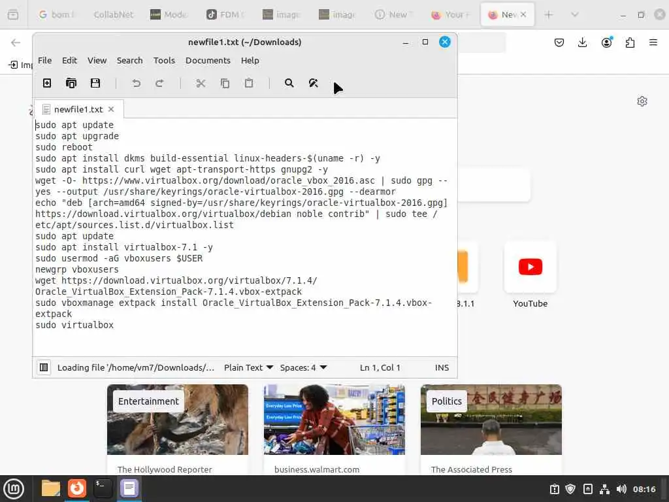Open the Politics story thumbnail
The height and width of the screenshot is (502, 669).
[491, 420]
